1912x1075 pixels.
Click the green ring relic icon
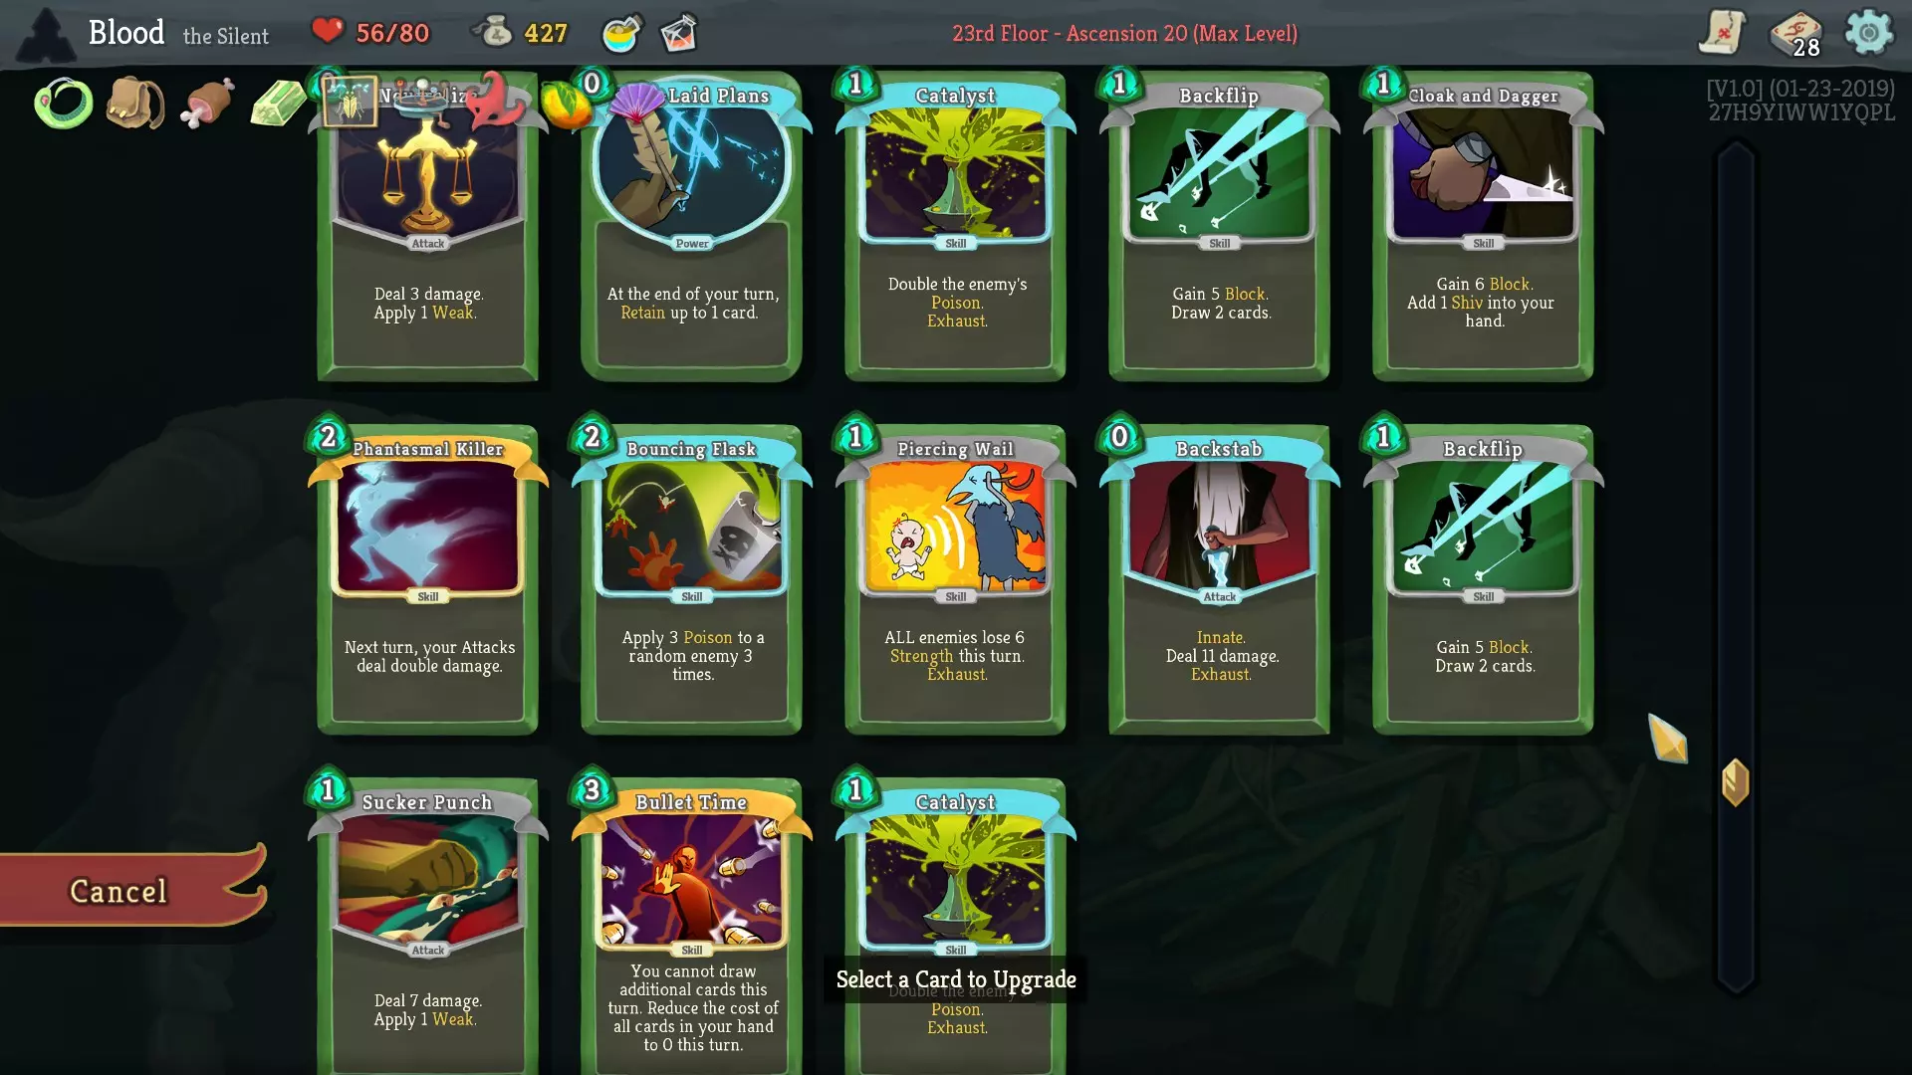pos(64,104)
